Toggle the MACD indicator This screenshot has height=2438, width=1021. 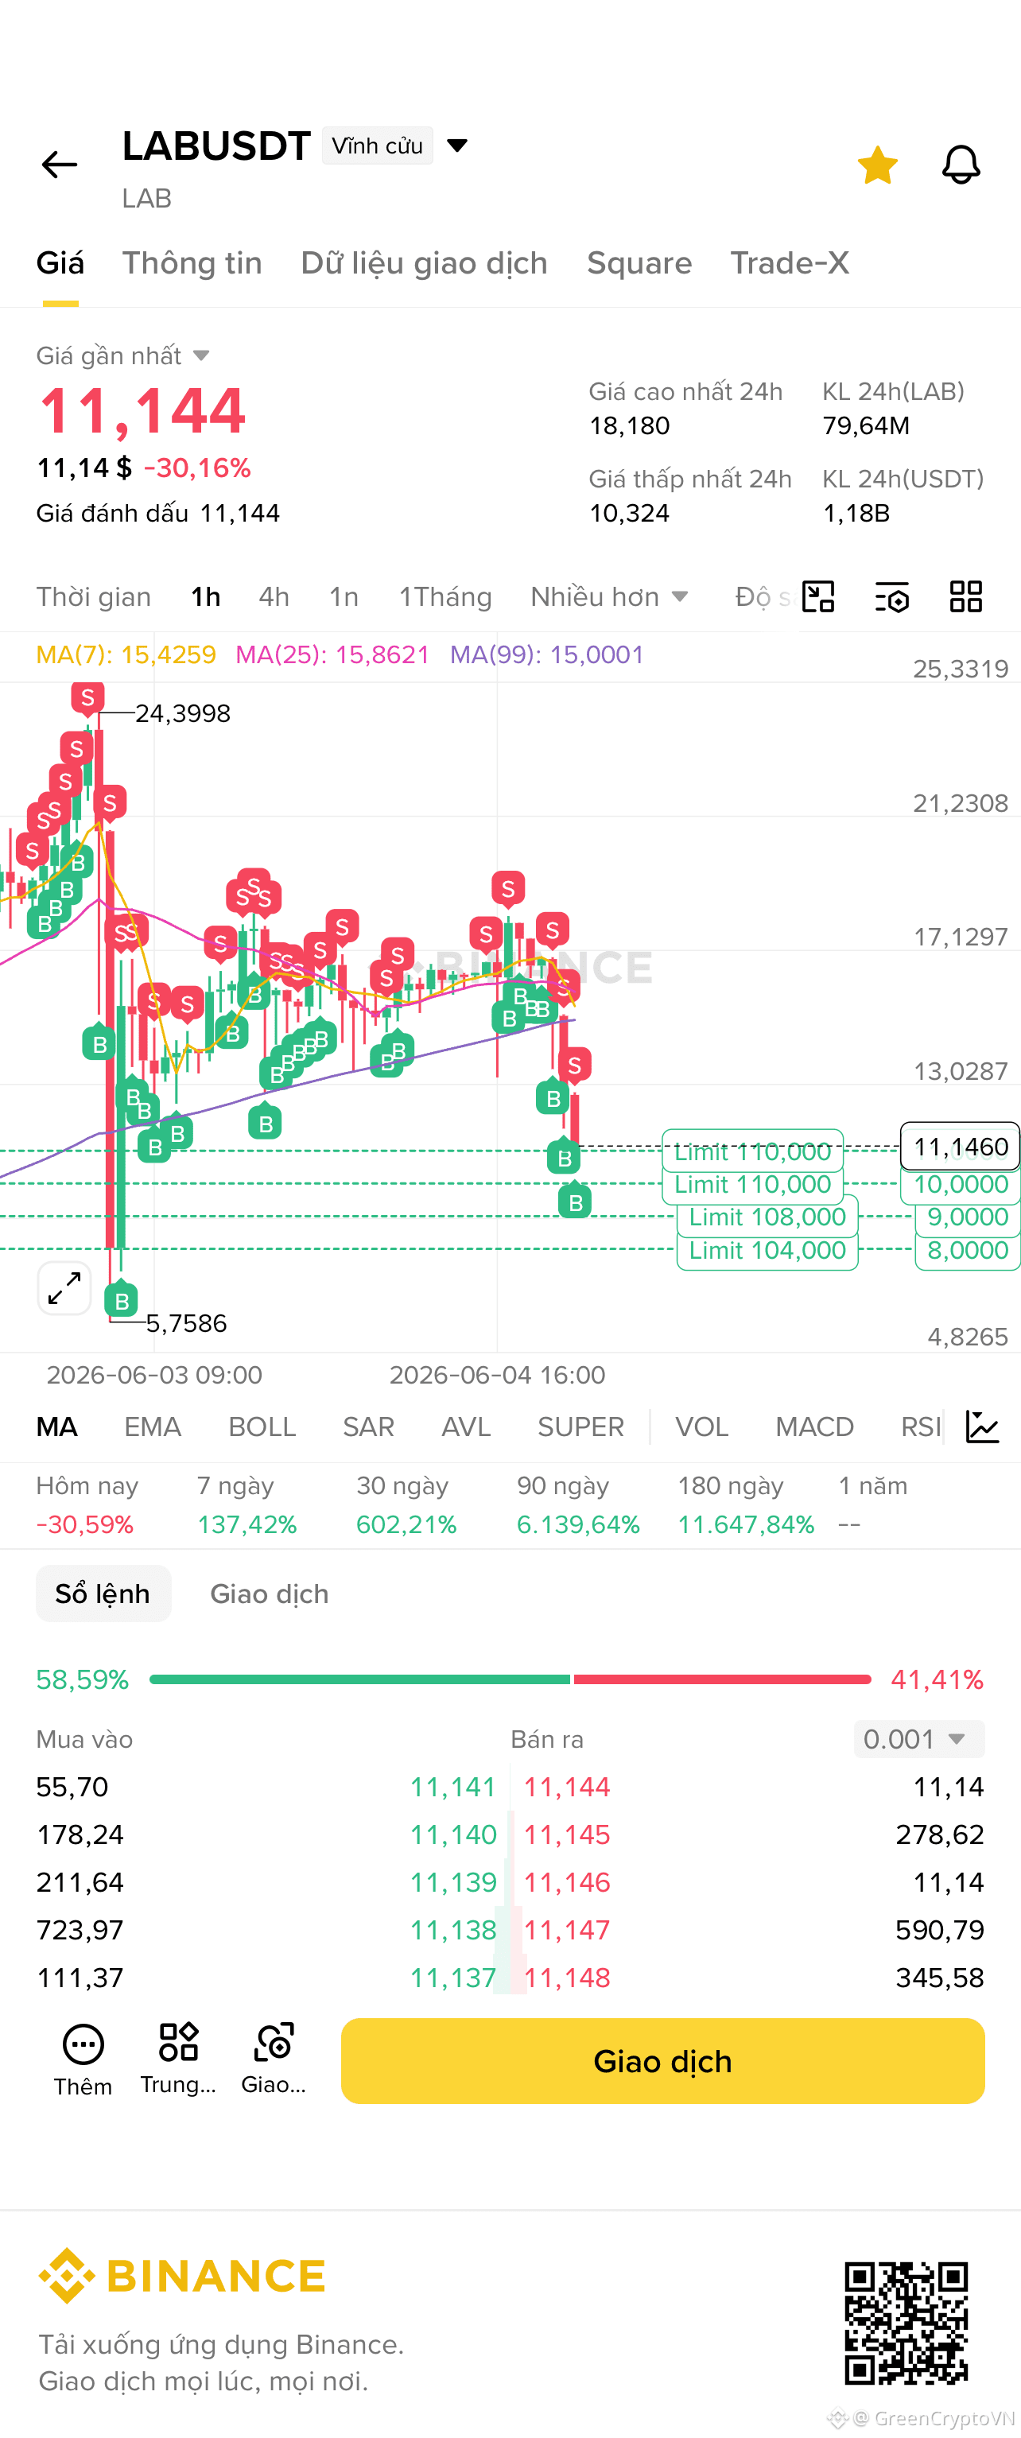813,1427
